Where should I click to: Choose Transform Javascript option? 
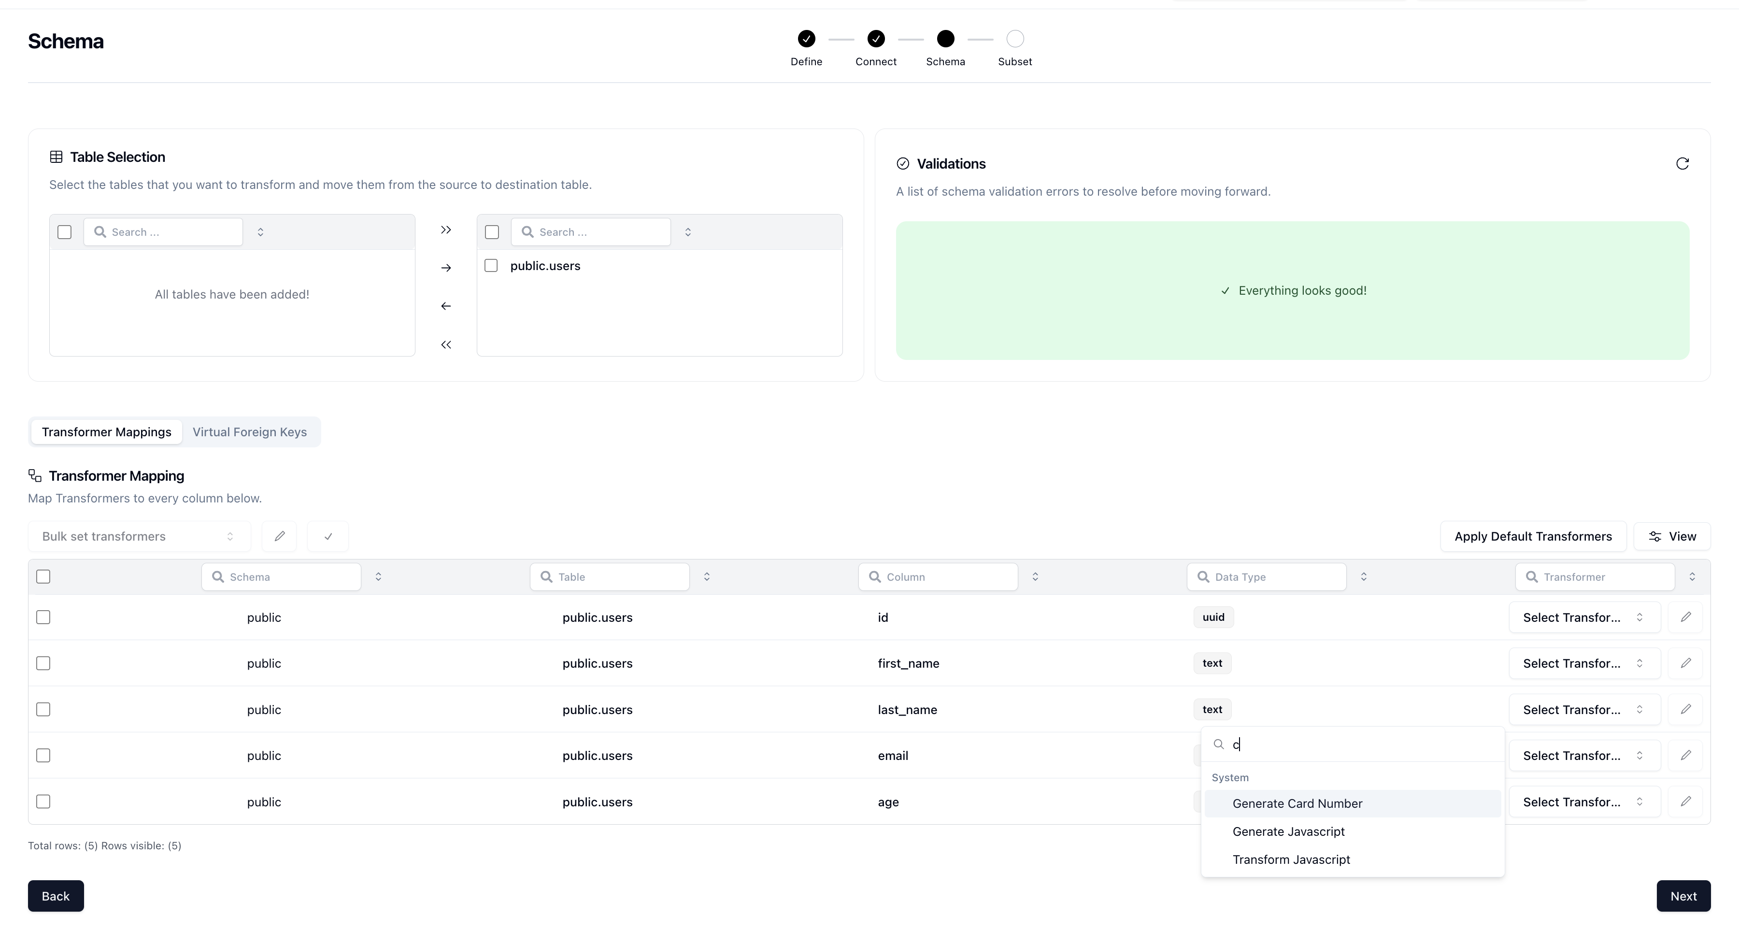(x=1353, y=860)
